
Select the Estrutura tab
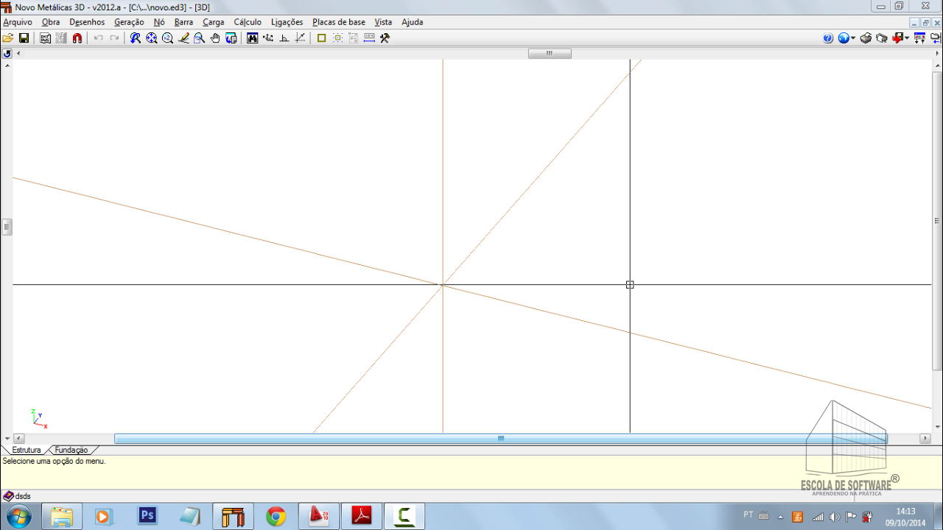[x=27, y=450]
